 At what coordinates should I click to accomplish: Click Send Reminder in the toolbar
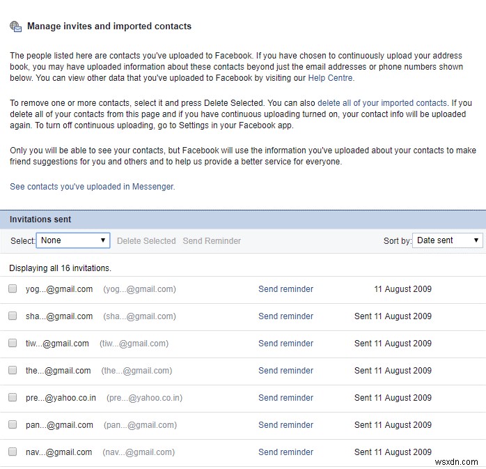click(x=212, y=241)
